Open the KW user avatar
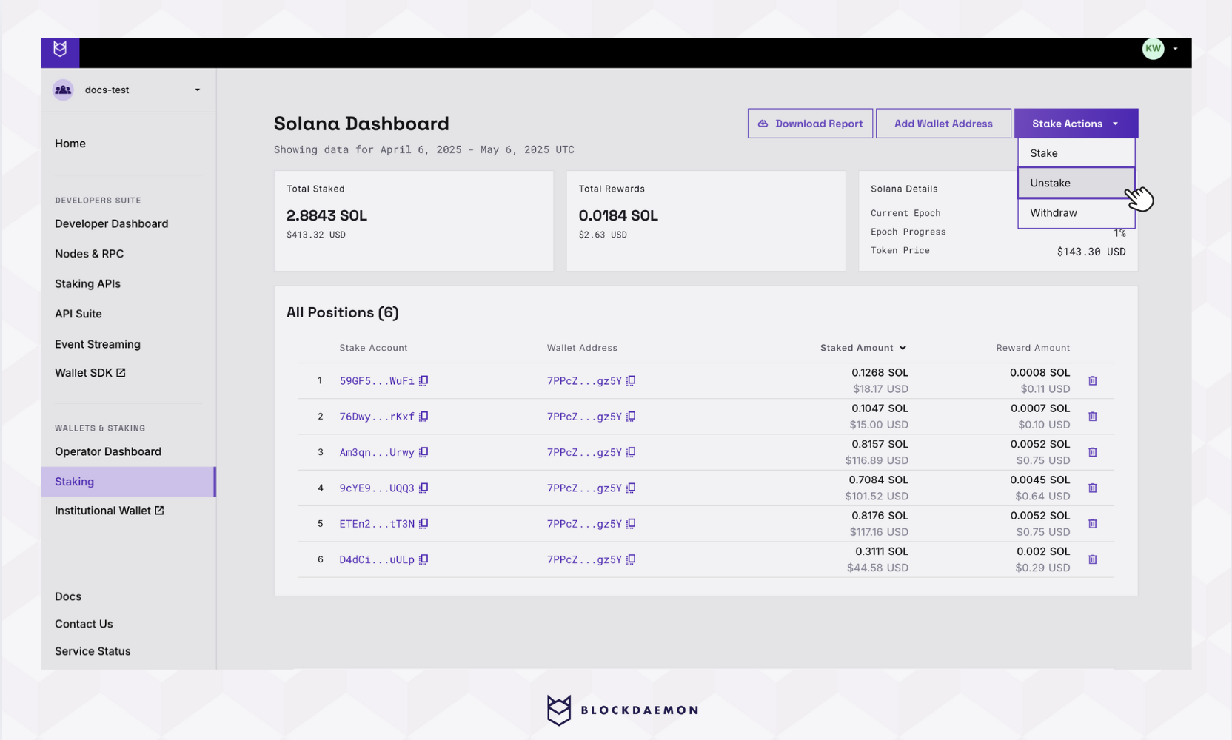Viewport: 1232px width, 740px height. [1153, 49]
